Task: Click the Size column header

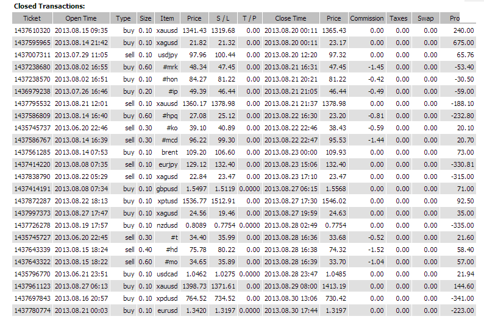Action: [146, 18]
